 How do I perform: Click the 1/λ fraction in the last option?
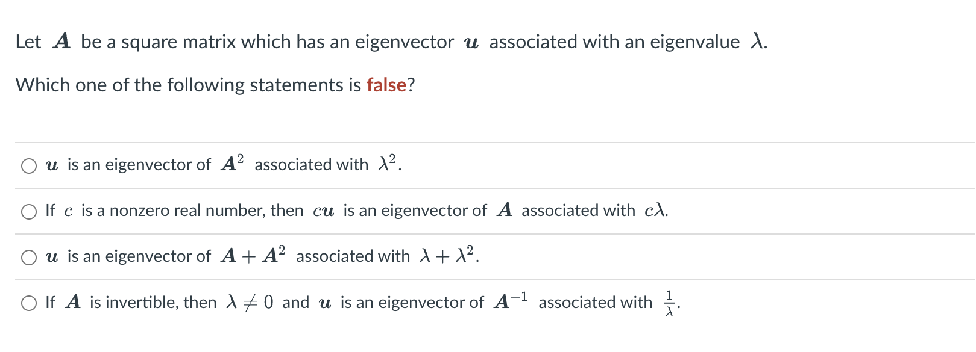point(669,303)
